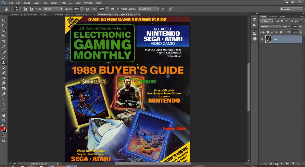Open the Info panel icon
The width and height of the screenshot is (305, 167).
255,39
